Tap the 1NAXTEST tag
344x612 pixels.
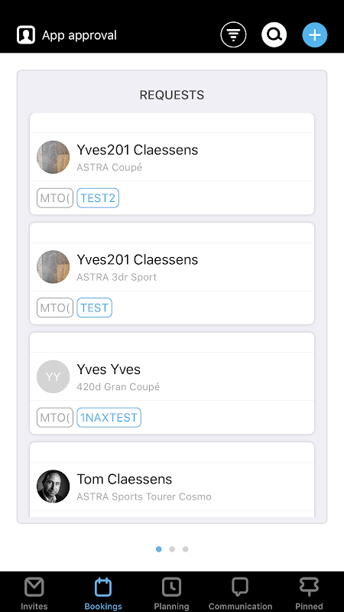coord(109,418)
